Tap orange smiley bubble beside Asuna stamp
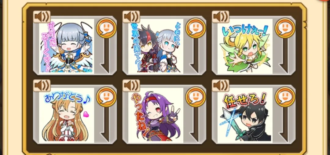Viewport: 330px width, 155px height. point(107,97)
